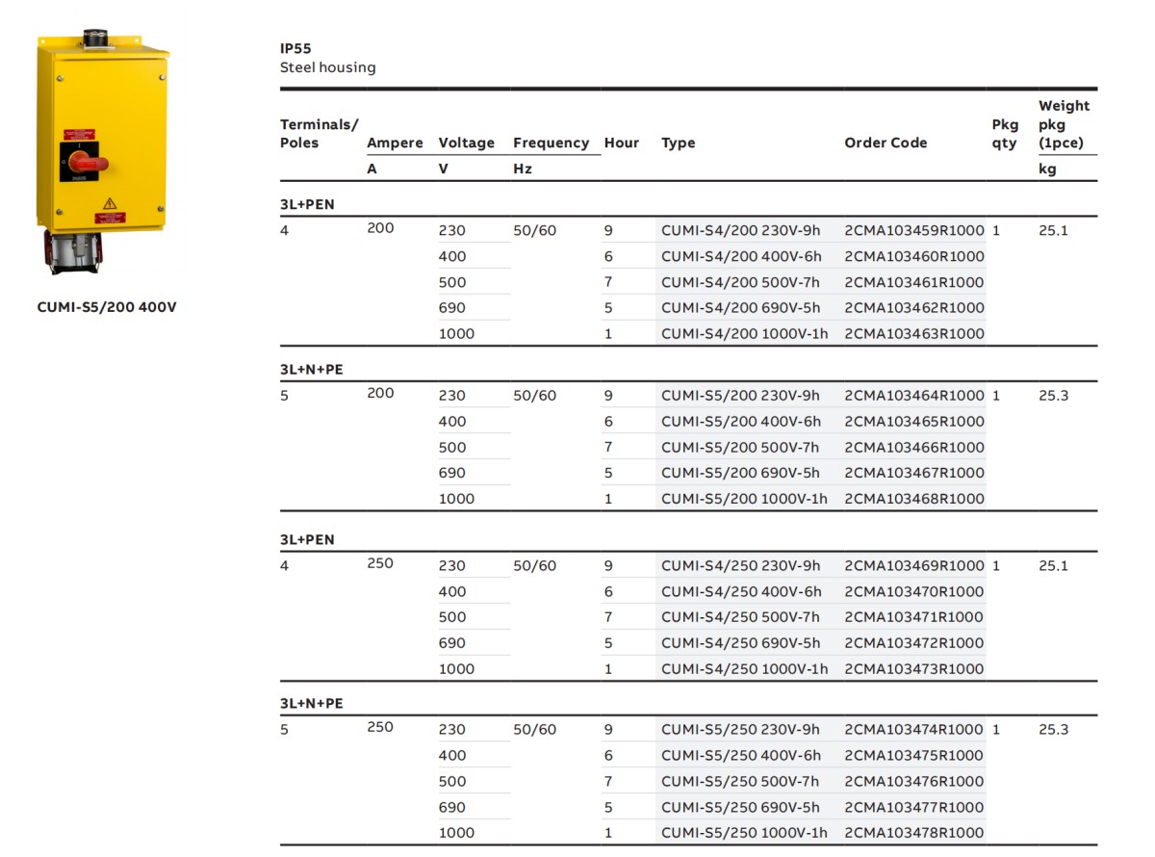Click the Ampere column header
Image resolution: width=1155 pixels, height=857 pixels.
pos(395,143)
